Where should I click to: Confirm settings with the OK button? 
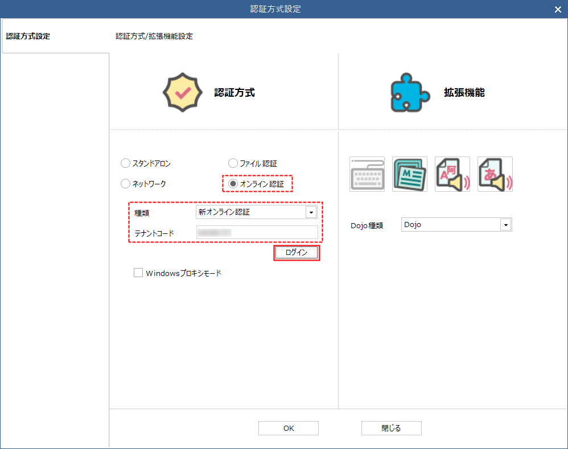coord(288,428)
